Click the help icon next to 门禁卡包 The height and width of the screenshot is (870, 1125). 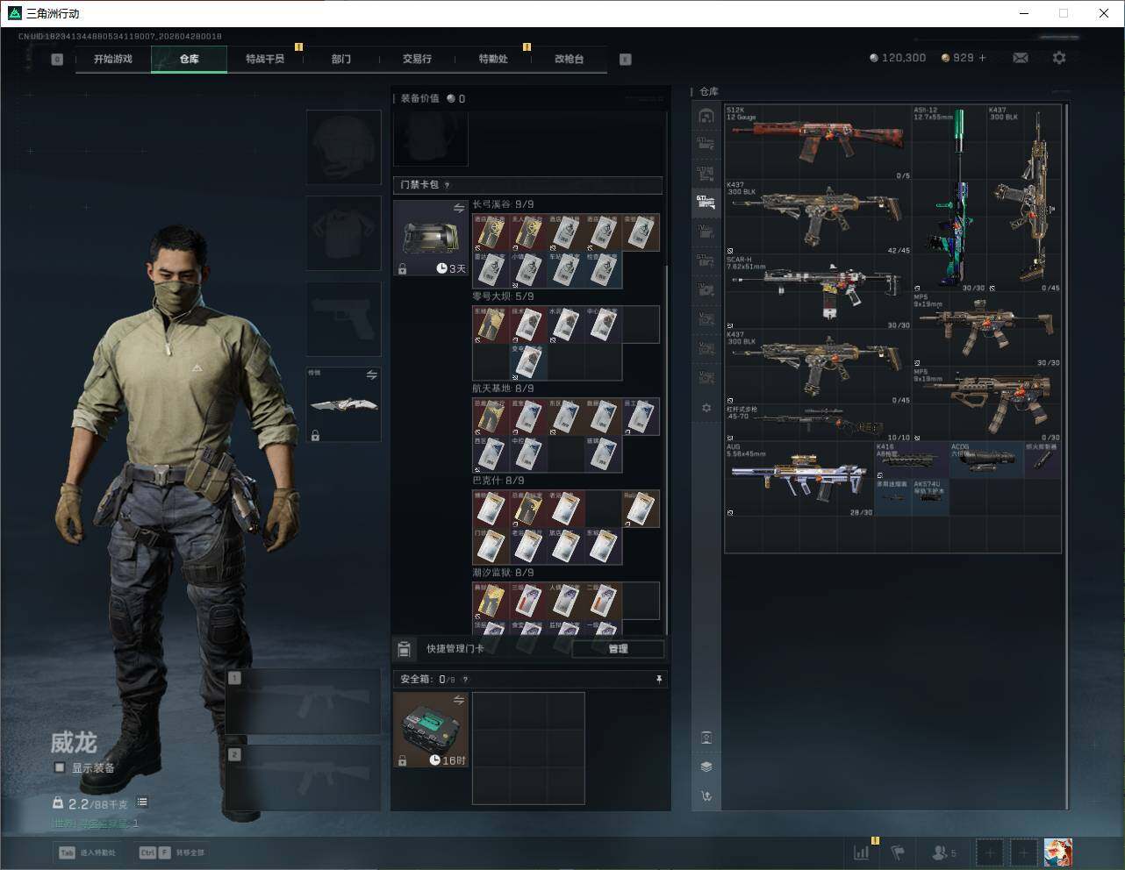coord(448,185)
